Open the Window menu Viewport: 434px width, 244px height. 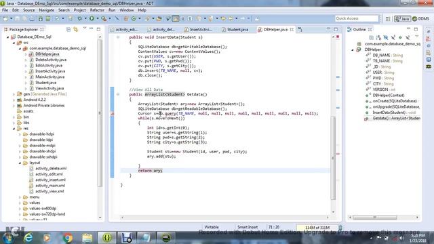pos(127,10)
